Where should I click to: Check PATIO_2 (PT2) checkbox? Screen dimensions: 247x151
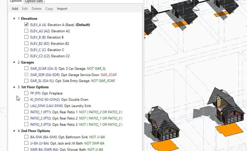pyautogui.click(x=26, y=118)
